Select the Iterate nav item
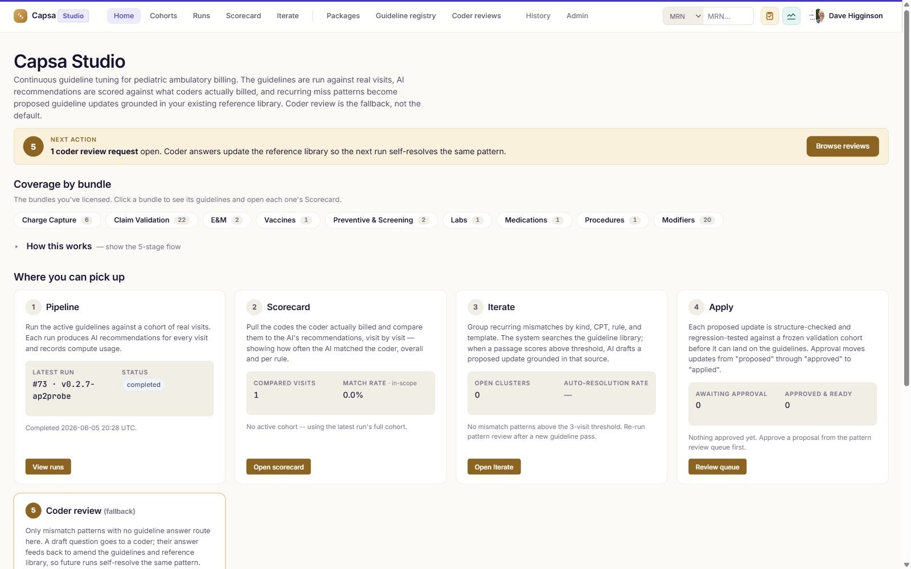The height and width of the screenshot is (569, 911). [288, 16]
